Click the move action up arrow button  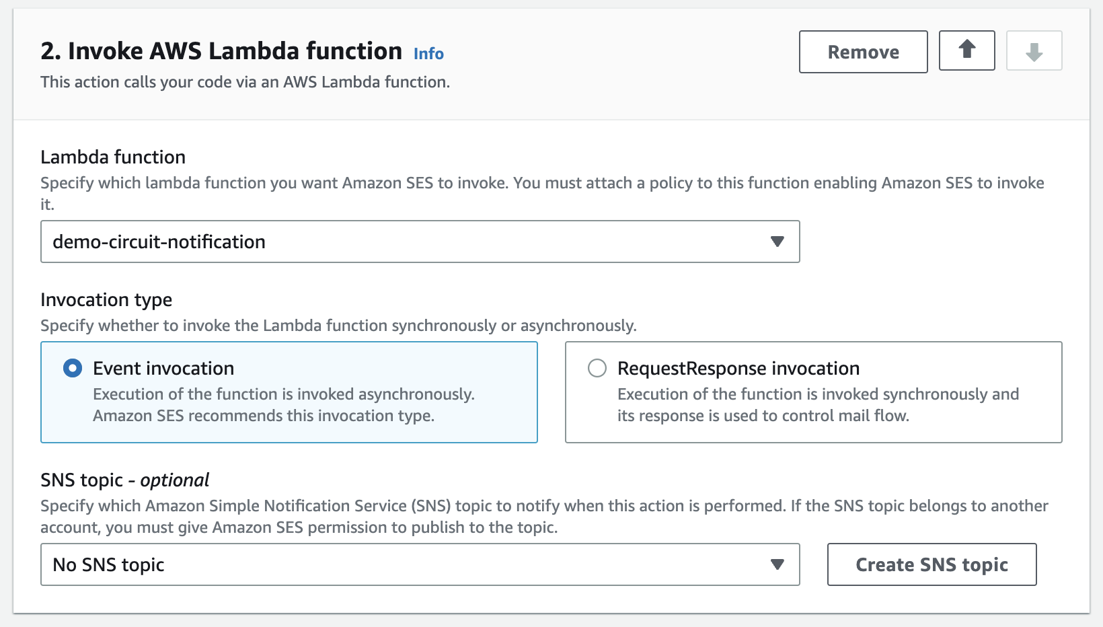coord(966,50)
